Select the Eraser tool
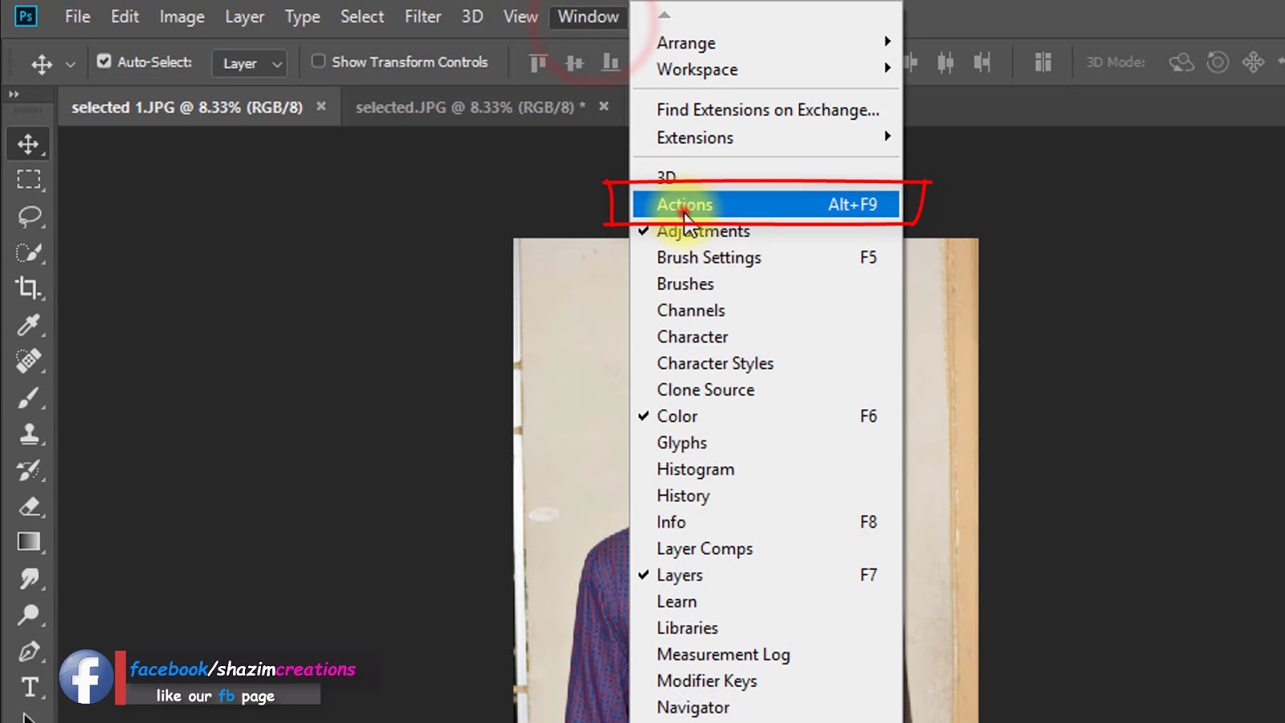The height and width of the screenshot is (723, 1285). pos(29,506)
